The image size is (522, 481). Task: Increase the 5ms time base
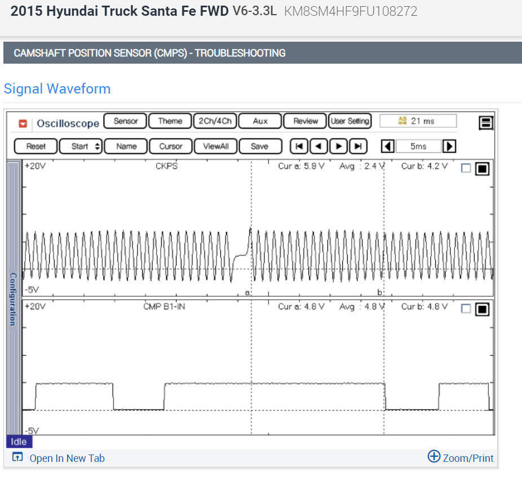449,146
